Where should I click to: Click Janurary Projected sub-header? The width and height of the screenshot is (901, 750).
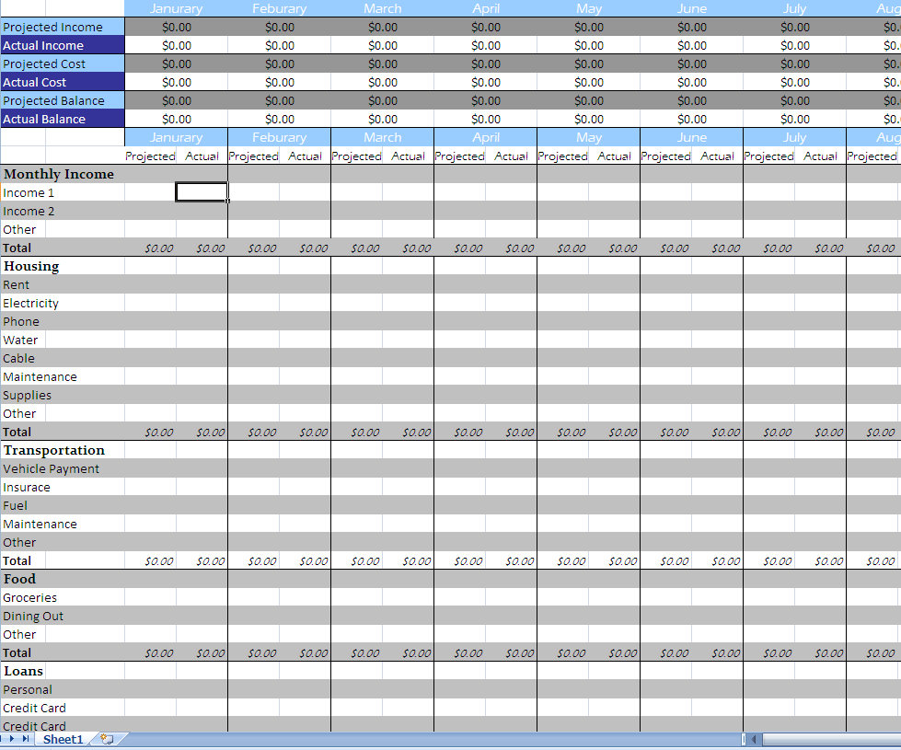coord(151,156)
